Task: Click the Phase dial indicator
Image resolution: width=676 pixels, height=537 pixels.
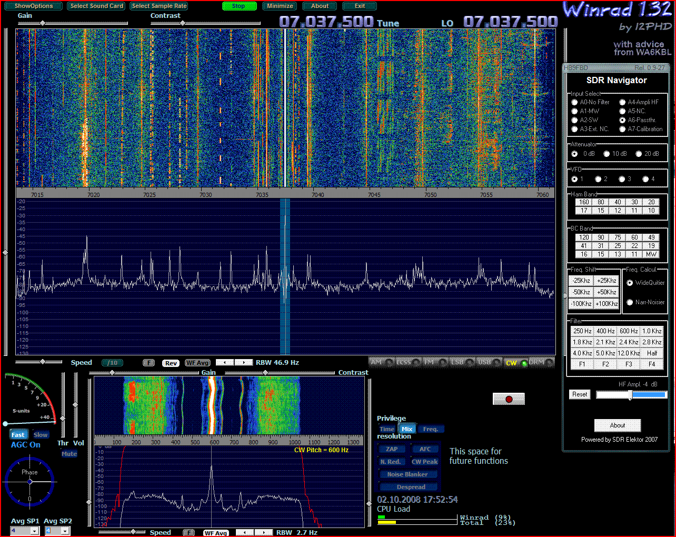Action: pos(29,482)
